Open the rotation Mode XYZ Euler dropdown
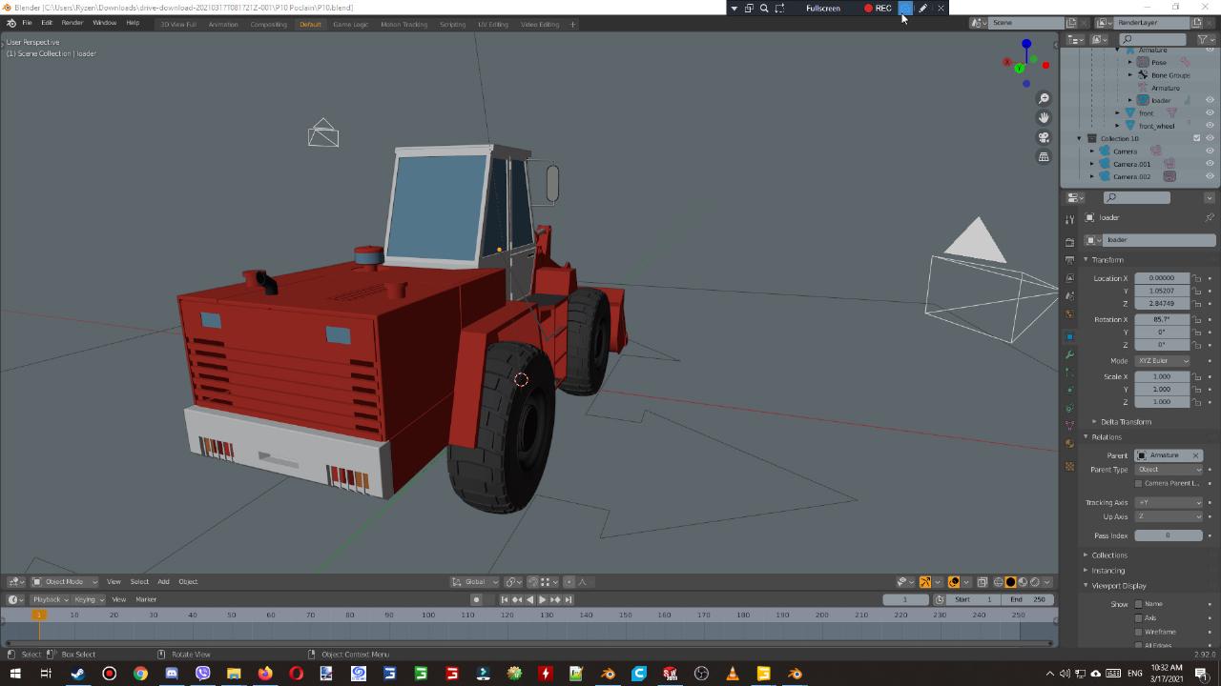 [1162, 361]
